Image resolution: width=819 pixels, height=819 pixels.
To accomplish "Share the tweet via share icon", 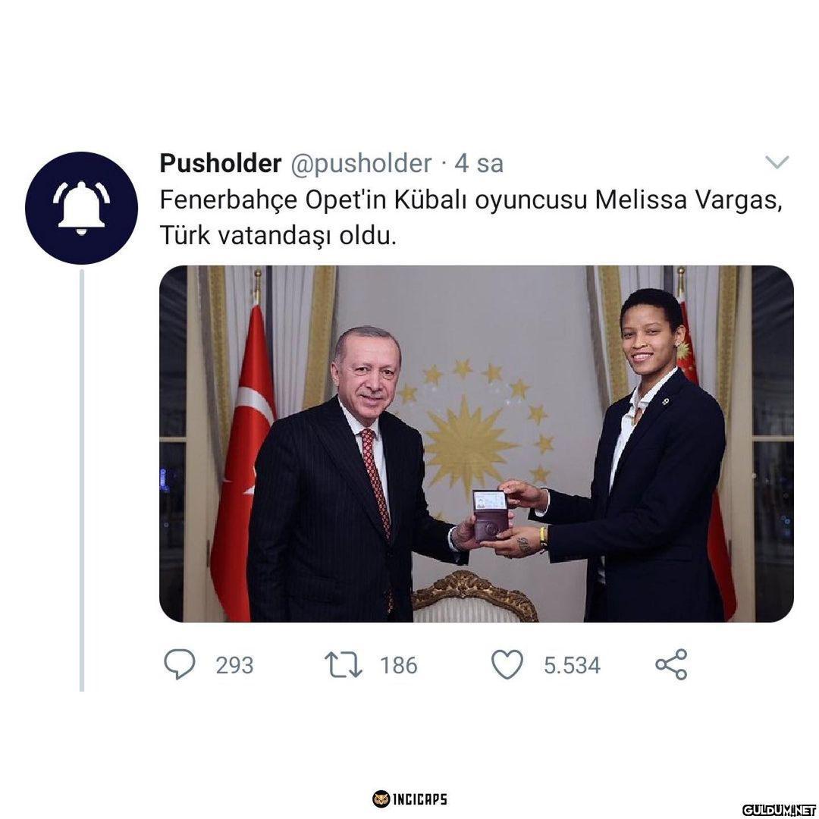I will (671, 664).
